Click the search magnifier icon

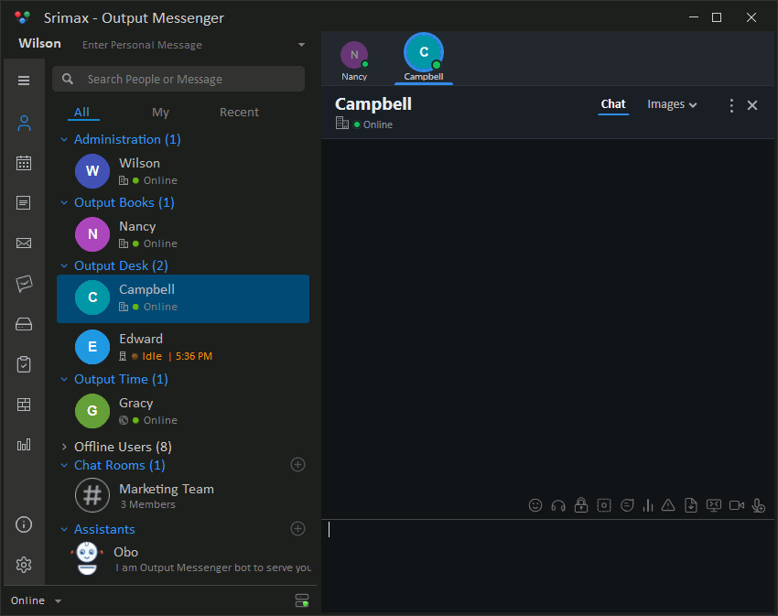tap(68, 79)
